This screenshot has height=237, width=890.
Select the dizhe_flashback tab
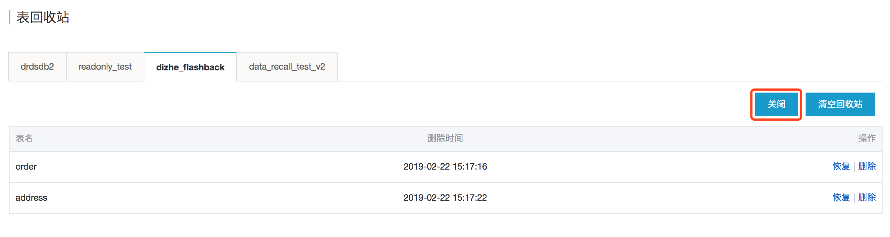click(x=190, y=67)
